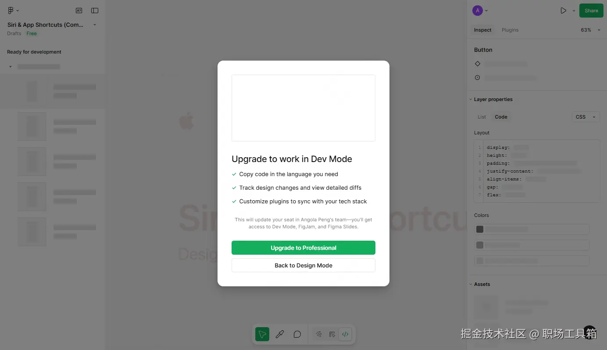Open the purple user avatar menu
Viewport: 607px width, 350px height.
click(x=478, y=11)
